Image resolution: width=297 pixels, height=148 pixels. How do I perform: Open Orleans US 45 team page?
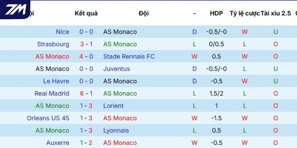coord(48,118)
